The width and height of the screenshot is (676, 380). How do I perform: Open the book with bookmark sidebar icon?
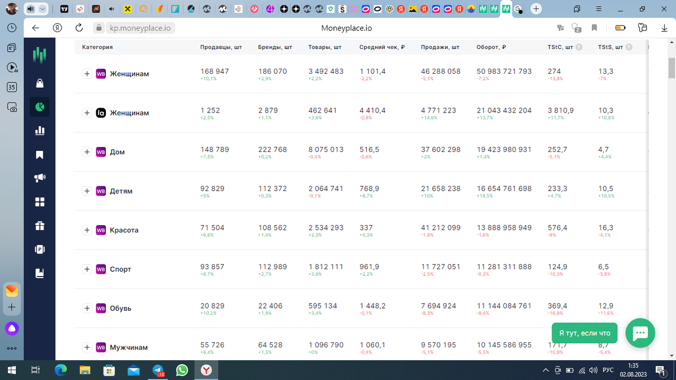tap(39, 273)
